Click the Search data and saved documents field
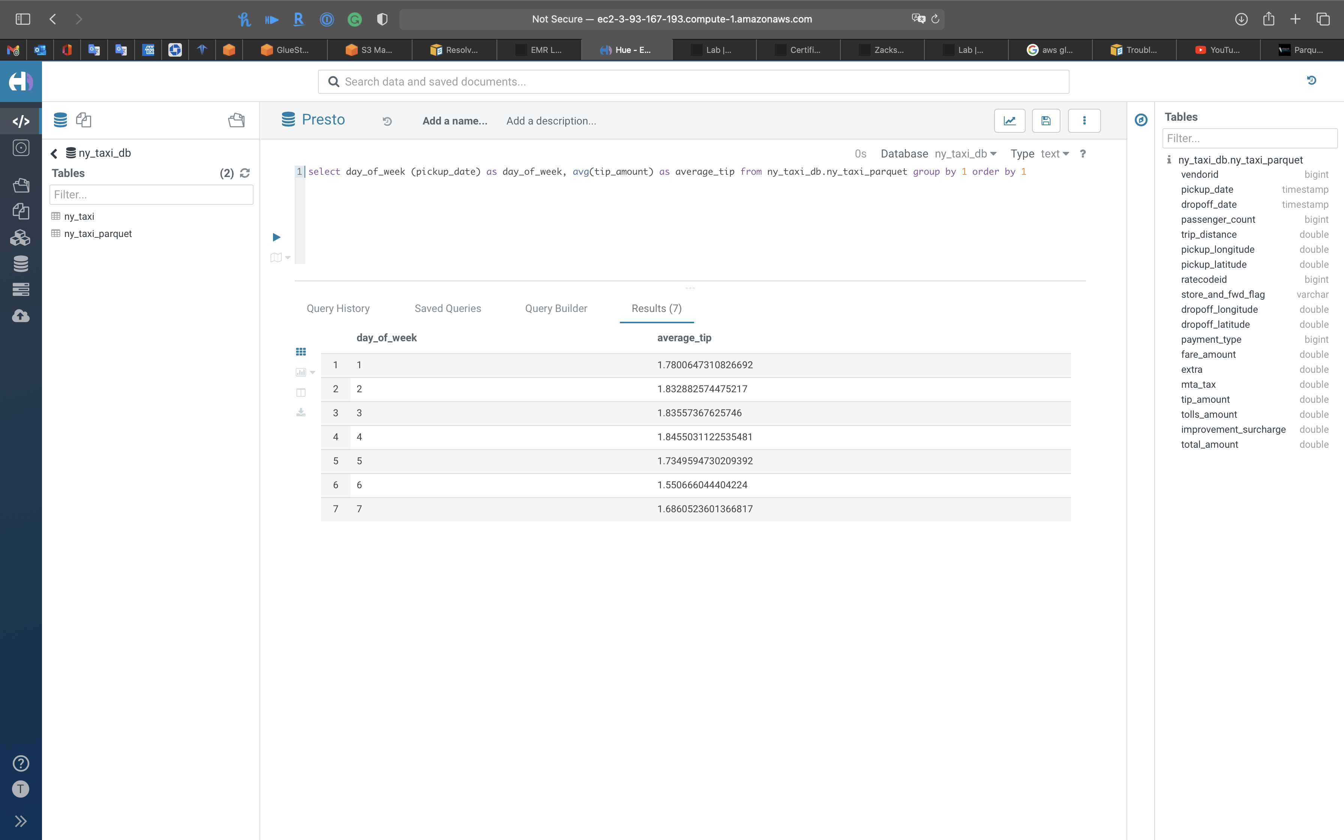The width and height of the screenshot is (1344, 840). pyautogui.click(x=693, y=82)
